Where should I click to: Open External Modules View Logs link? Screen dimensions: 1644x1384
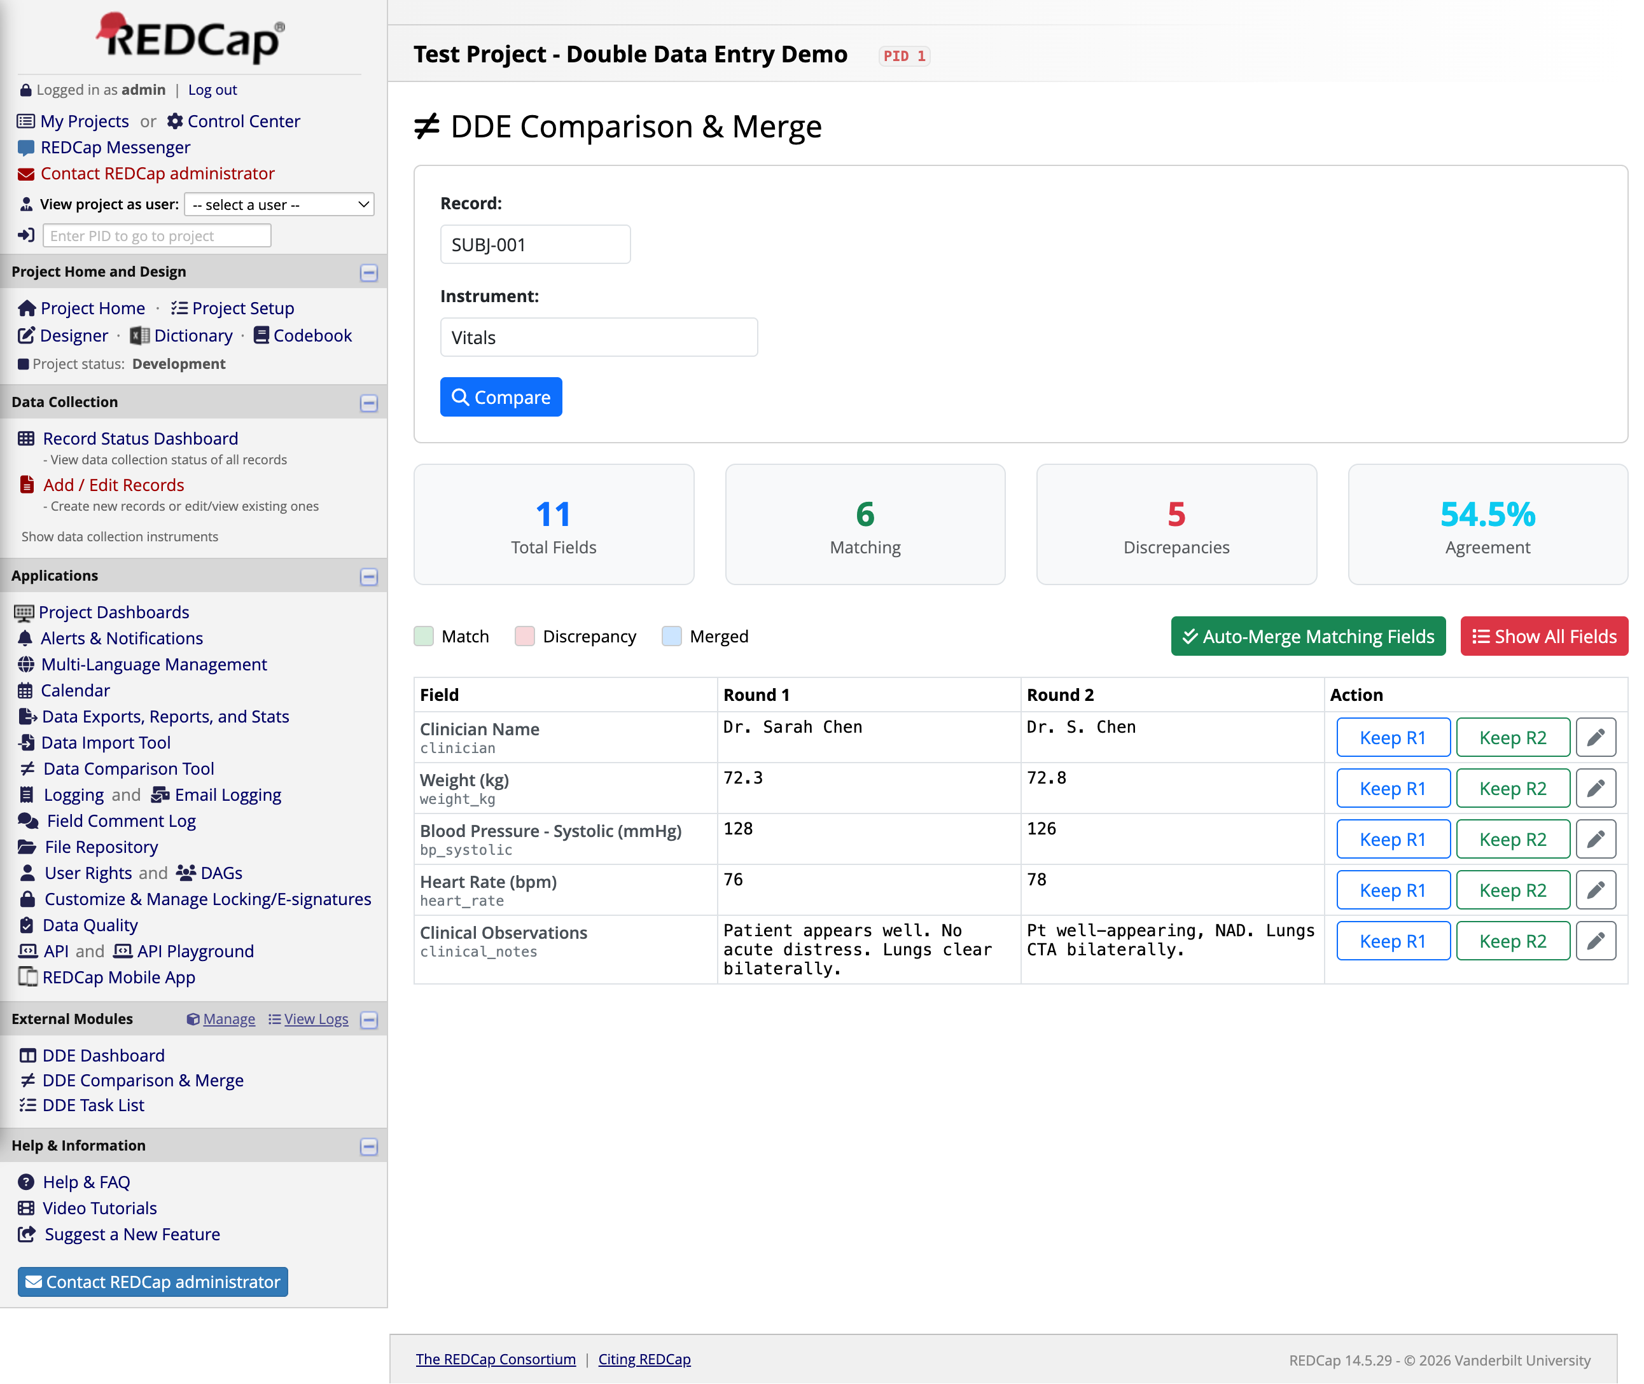[x=316, y=1019]
